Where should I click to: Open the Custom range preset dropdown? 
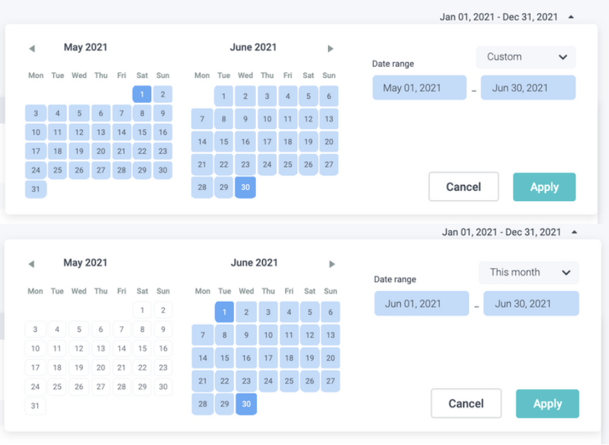526,57
